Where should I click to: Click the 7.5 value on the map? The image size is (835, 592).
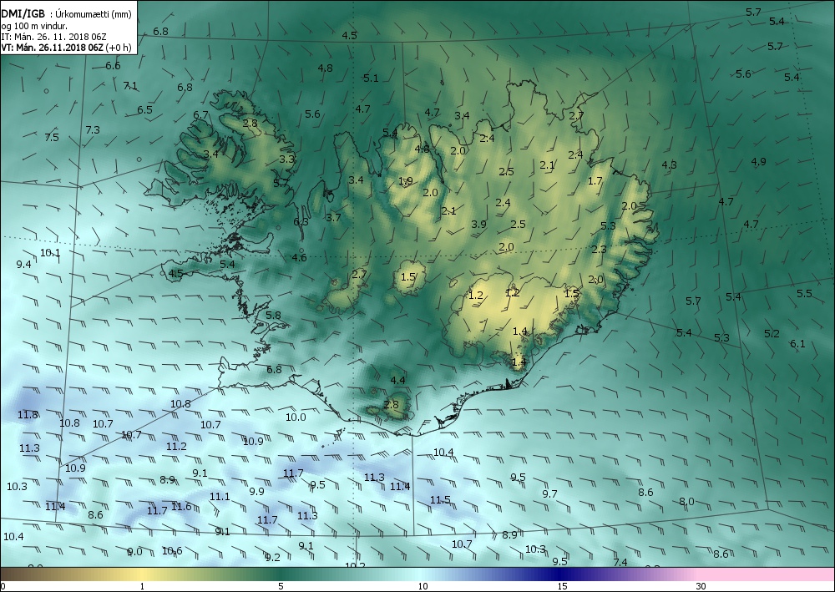click(52, 137)
